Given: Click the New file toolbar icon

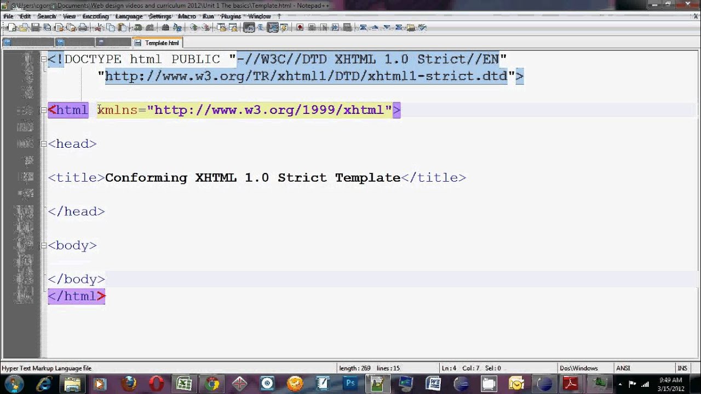Looking at the screenshot, I should click(12, 27).
